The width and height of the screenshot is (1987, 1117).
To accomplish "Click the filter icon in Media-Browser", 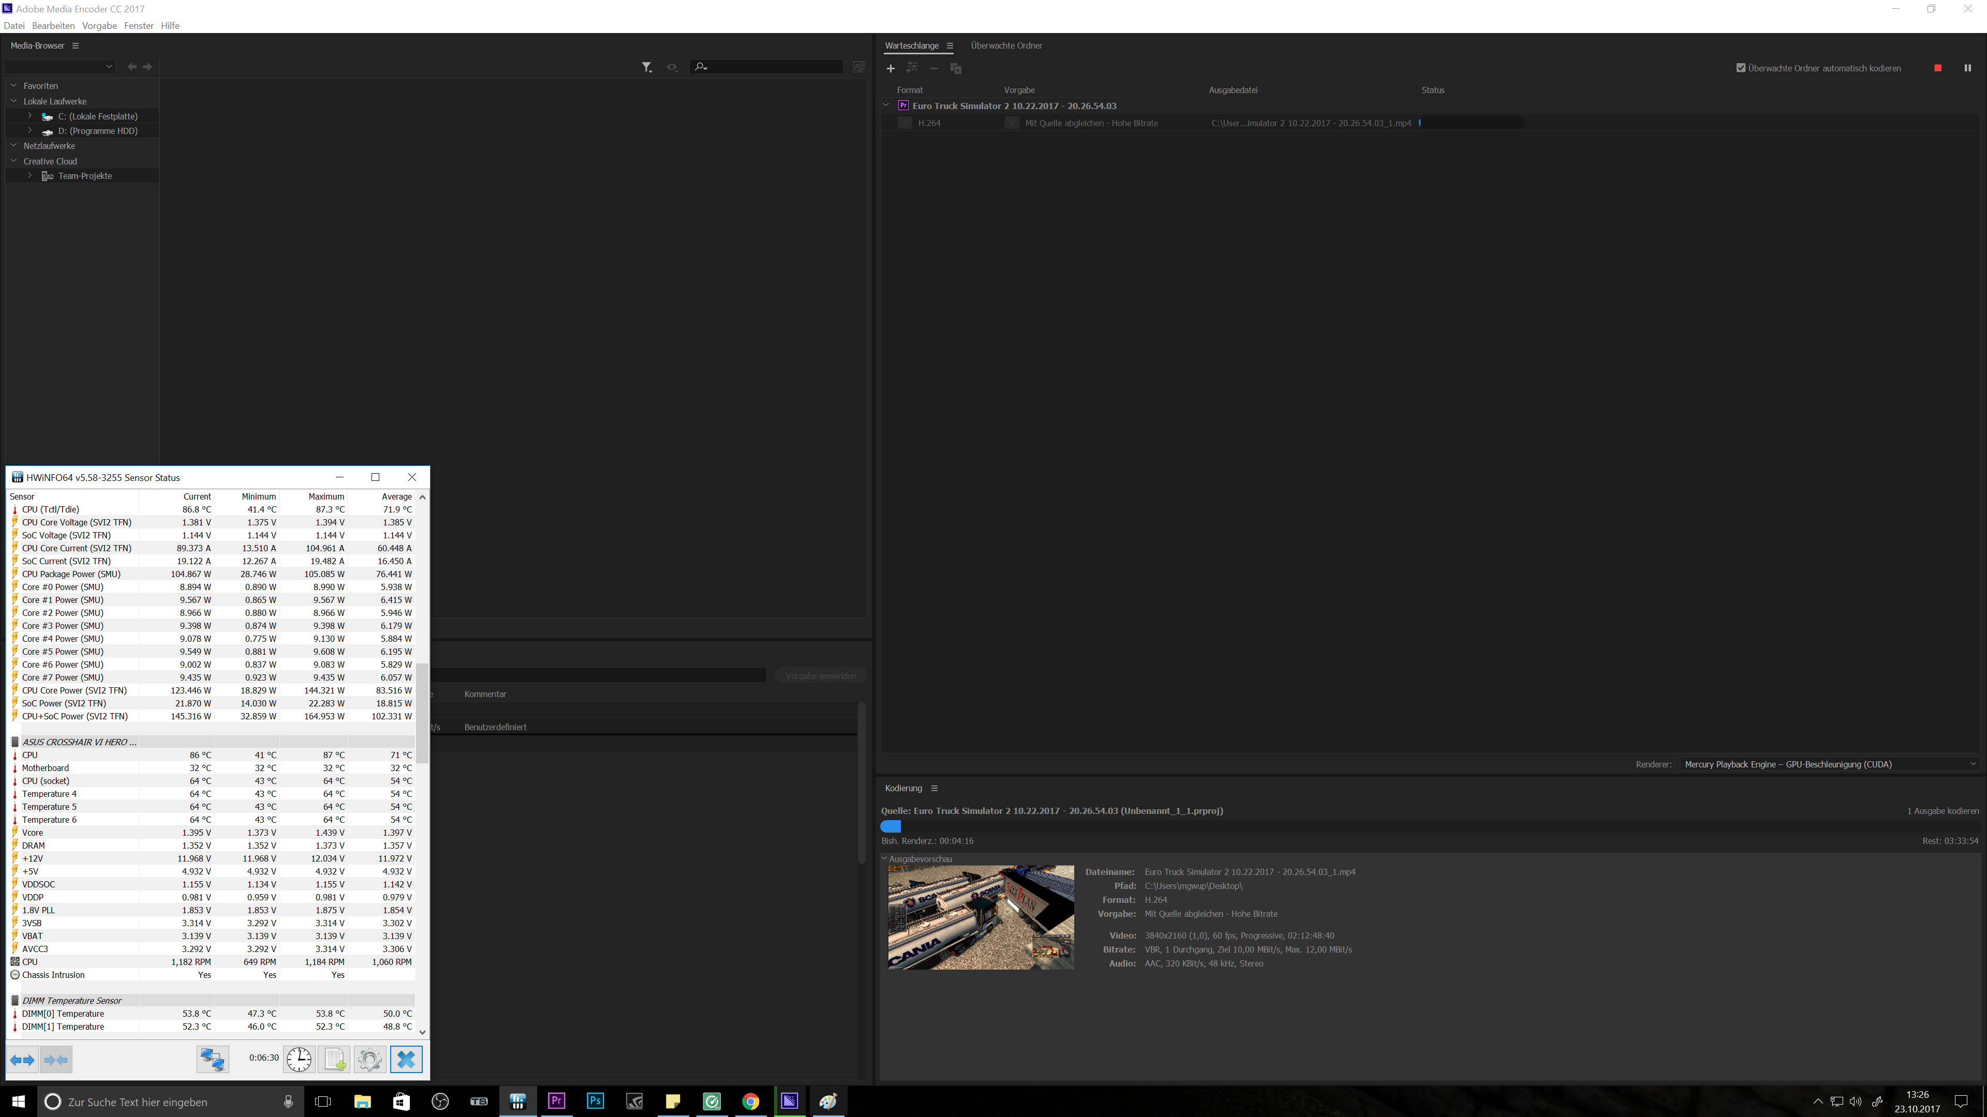I will pyautogui.click(x=646, y=67).
